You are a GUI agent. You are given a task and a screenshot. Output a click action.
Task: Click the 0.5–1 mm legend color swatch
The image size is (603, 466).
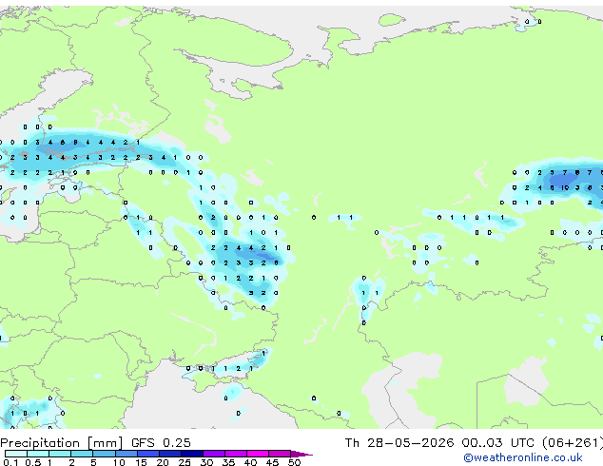[38, 454]
